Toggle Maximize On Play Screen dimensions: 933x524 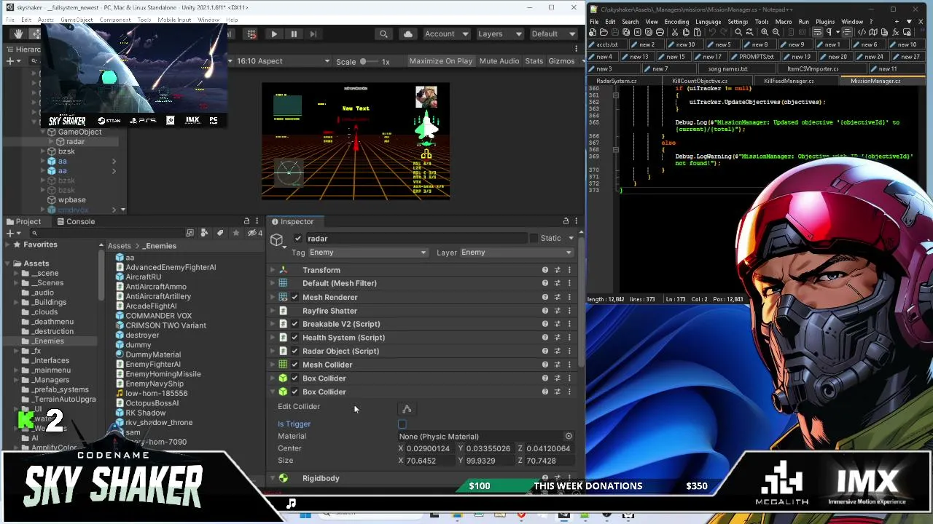point(441,61)
